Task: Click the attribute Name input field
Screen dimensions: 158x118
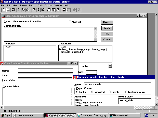Action: point(45,71)
